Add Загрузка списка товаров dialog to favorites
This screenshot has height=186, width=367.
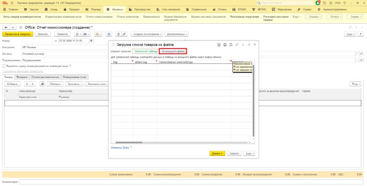[113, 44]
